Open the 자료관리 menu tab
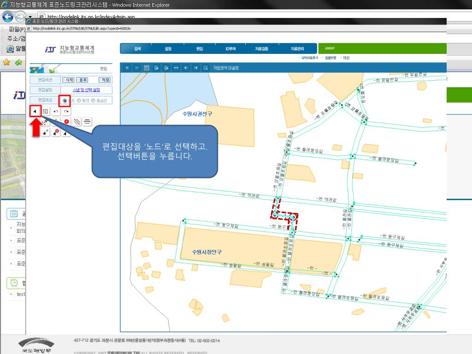This screenshot has height=354, width=472. [x=297, y=49]
